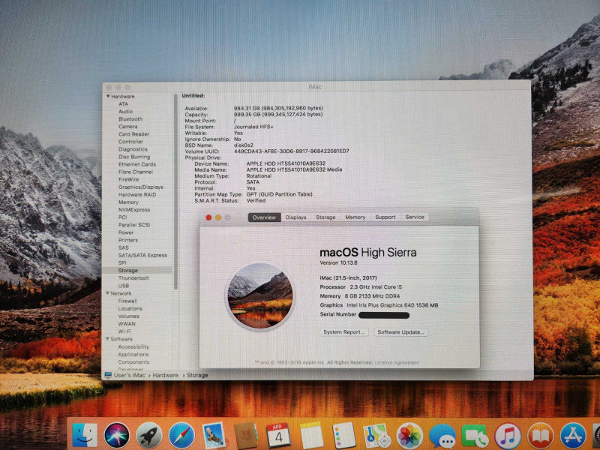Switch to the Memory tab
600x450 pixels.
pyautogui.click(x=355, y=217)
